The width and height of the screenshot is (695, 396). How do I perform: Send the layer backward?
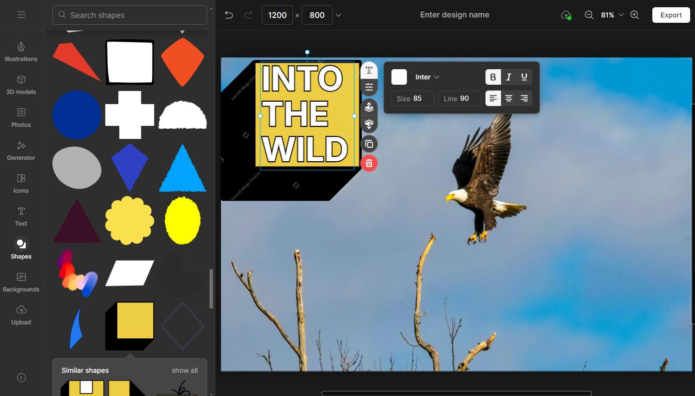(x=369, y=124)
